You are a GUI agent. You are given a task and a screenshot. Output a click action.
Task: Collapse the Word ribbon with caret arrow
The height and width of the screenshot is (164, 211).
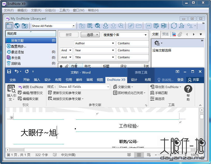pos(200,105)
